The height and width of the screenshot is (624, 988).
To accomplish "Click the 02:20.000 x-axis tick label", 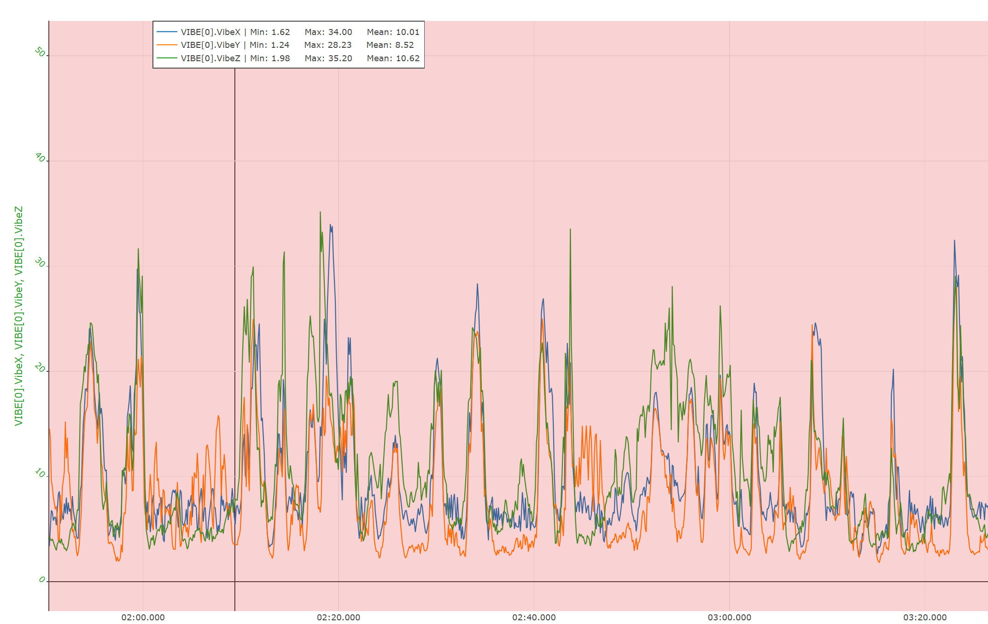I will (x=339, y=618).
